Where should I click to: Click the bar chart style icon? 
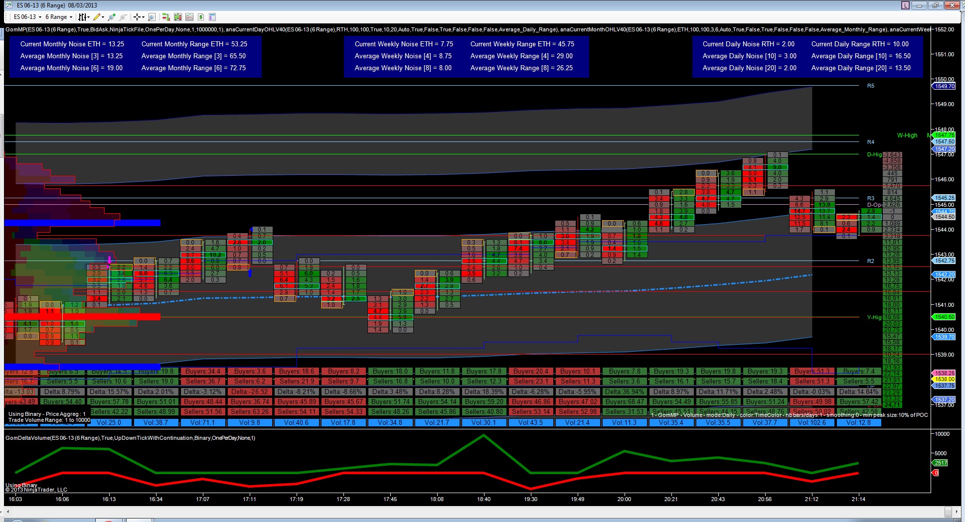coord(82,17)
